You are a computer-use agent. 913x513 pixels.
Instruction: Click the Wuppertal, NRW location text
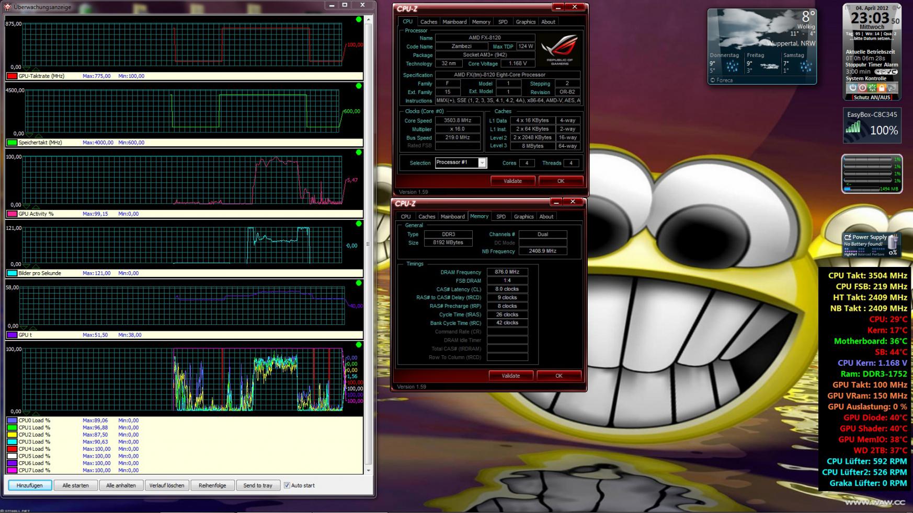pyautogui.click(x=792, y=43)
